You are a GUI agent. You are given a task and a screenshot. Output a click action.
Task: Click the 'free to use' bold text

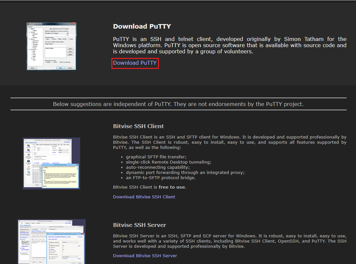(172, 187)
